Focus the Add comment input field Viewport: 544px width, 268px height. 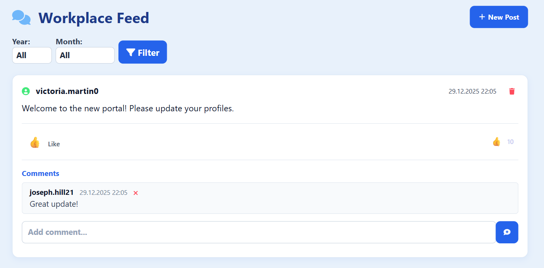coord(259,232)
